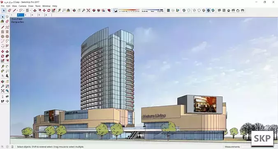Select Make Component in the side toolbar
Image resolution: width=278 pixels, height=149 pixels.
pos(7,17)
